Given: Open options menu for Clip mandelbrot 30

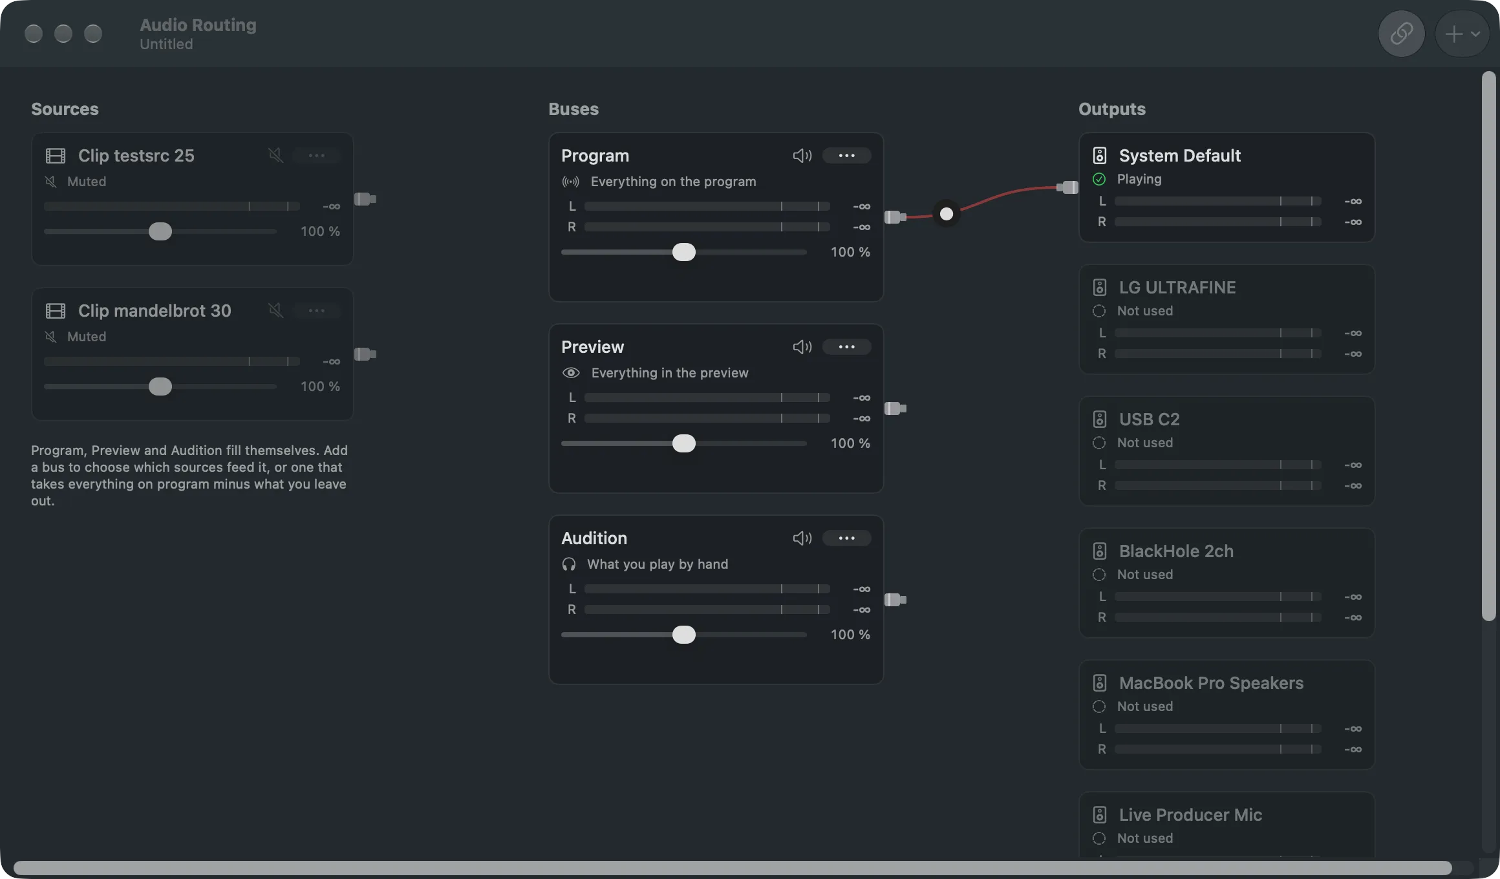Looking at the screenshot, I should [316, 310].
